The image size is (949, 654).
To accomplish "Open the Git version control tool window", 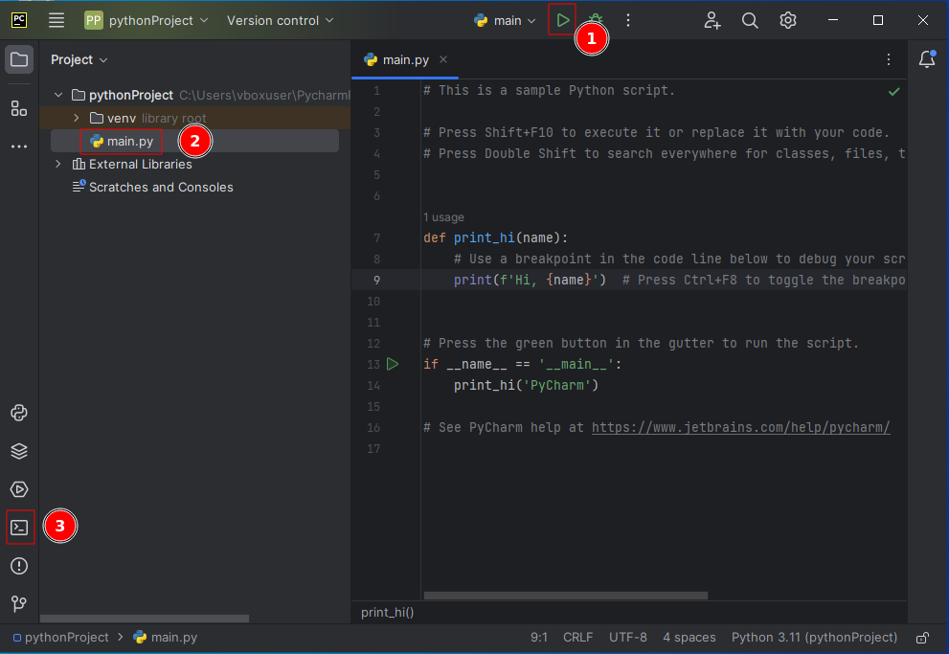I will (19, 604).
